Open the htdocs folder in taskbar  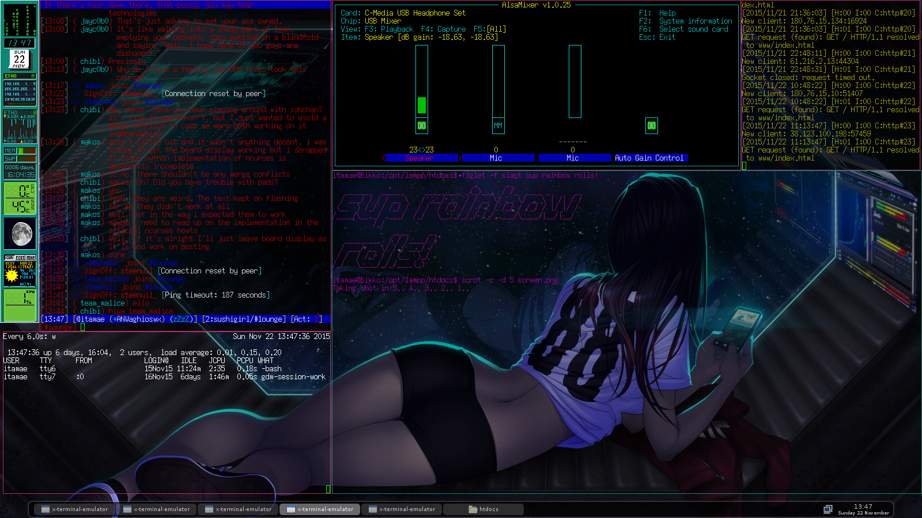point(483,509)
